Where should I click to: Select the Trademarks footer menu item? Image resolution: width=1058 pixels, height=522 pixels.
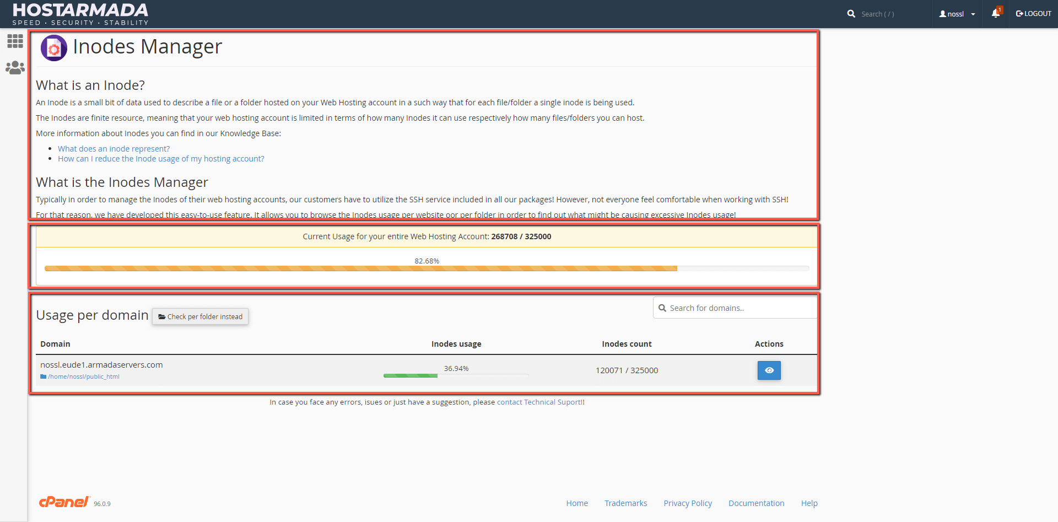(625, 503)
